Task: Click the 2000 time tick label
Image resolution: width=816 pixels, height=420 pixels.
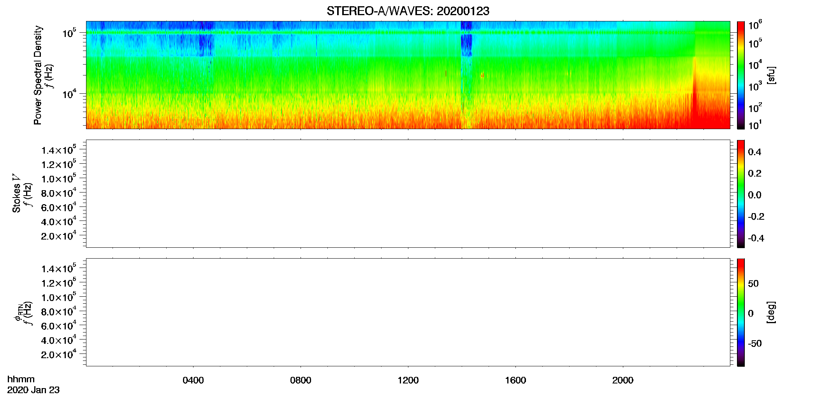Action: pyautogui.click(x=623, y=380)
